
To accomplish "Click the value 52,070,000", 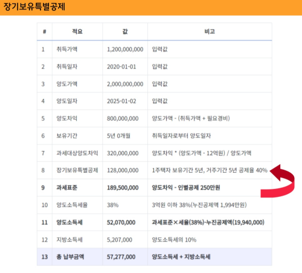I will [121, 222].
